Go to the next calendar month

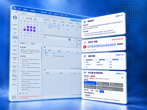tap(39, 19)
